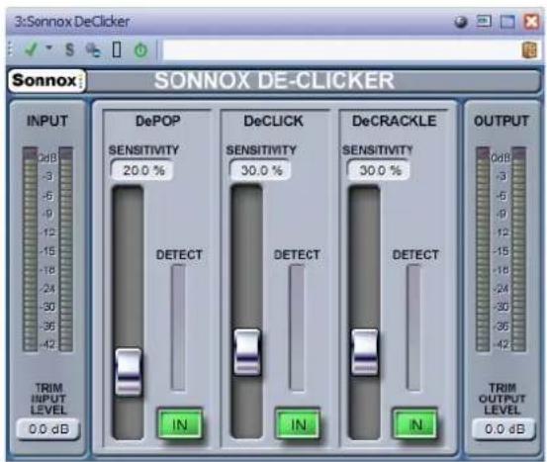Click the round sphere icon in title bar

click(x=461, y=22)
